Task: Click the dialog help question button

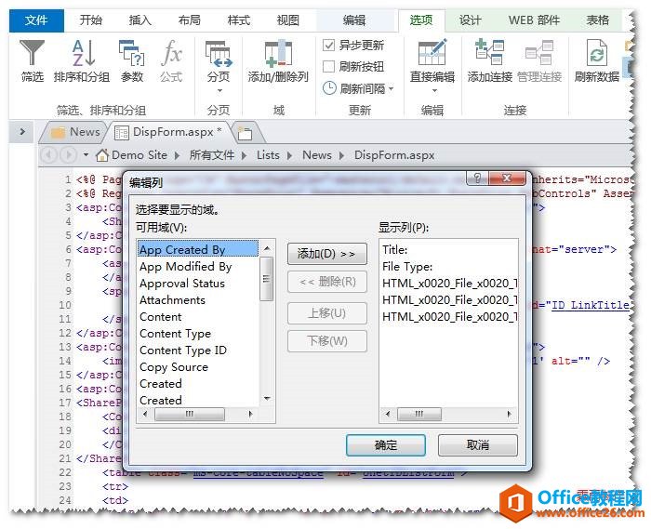Action: [477, 179]
